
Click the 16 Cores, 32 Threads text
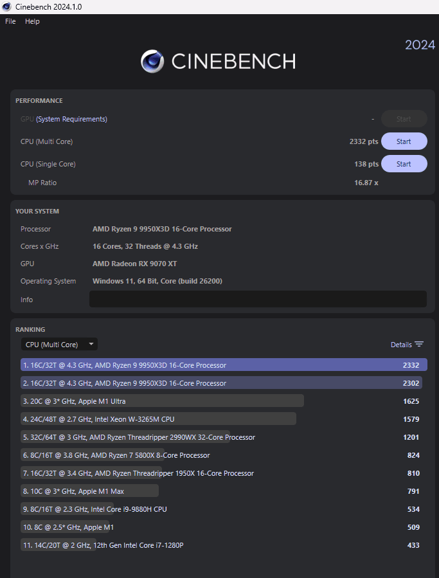(145, 246)
